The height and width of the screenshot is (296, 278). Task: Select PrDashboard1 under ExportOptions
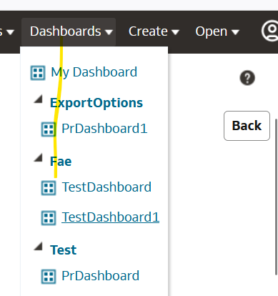pyautogui.click(x=104, y=129)
